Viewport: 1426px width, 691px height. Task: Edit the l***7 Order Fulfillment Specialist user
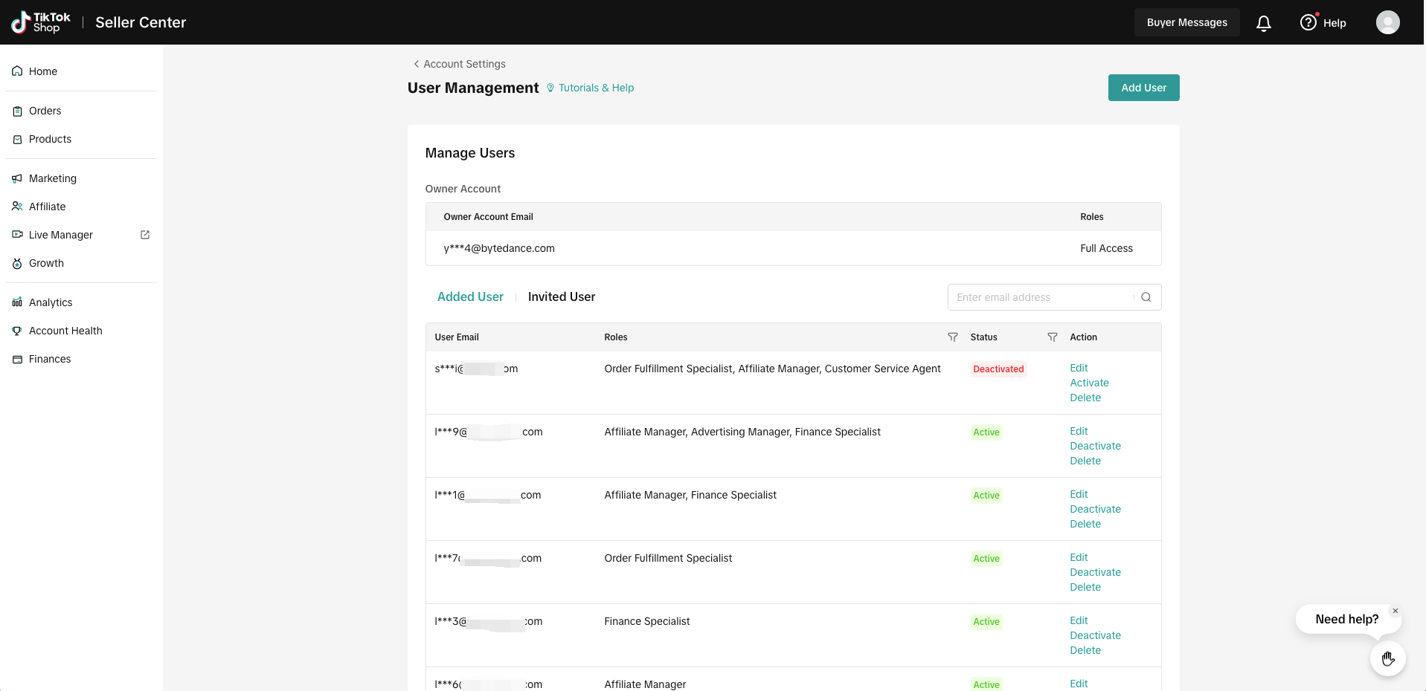pyautogui.click(x=1079, y=557)
